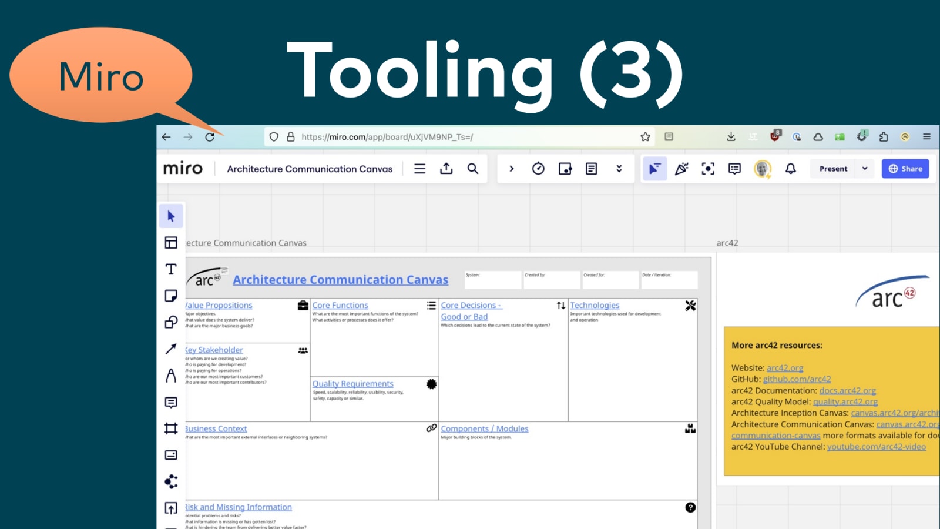This screenshot has height=529, width=940.
Task: Select the Sticky note tool
Action: [171, 296]
